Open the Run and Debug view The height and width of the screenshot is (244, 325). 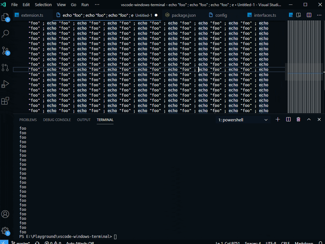tap(5, 84)
